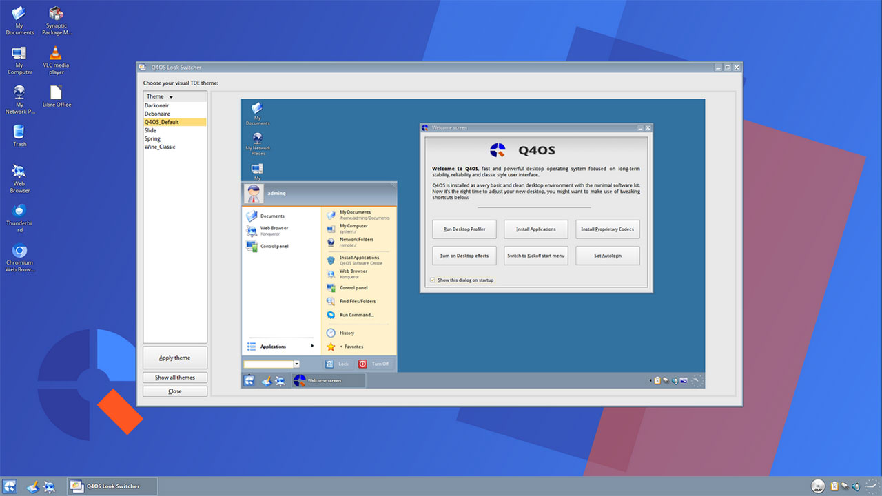Click the Q4OS Look Switcher taskbar entry
The image size is (882, 496).
click(112, 486)
